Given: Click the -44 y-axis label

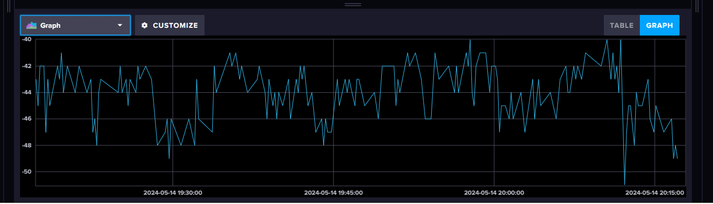Looking at the screenshot, I should pyautogui.click(x=27, y=92).
